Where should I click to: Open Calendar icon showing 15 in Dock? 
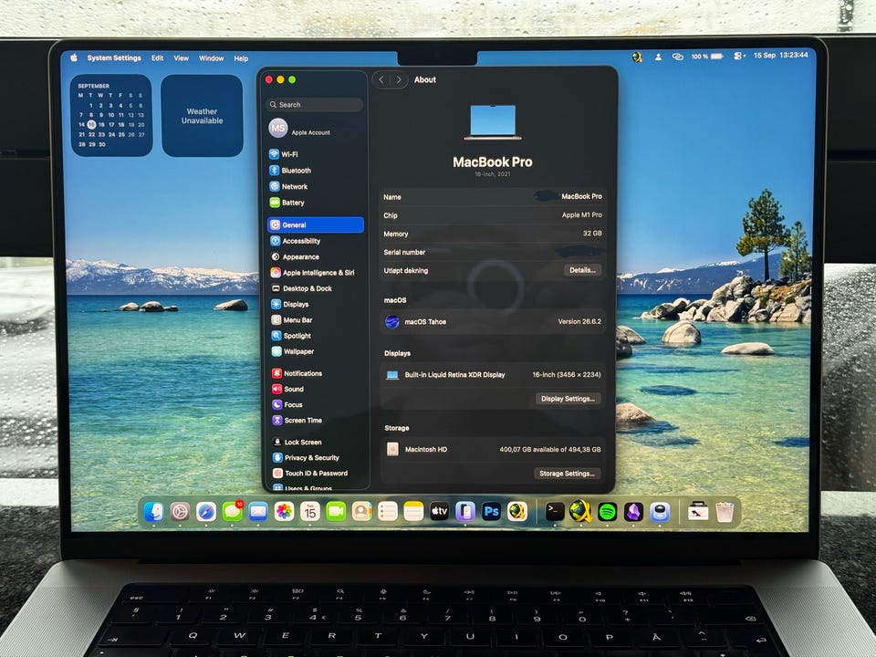310,512
